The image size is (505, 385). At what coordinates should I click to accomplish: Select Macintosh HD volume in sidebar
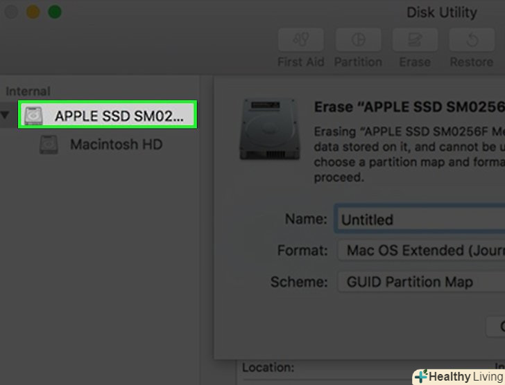click(x=117, y=144)
